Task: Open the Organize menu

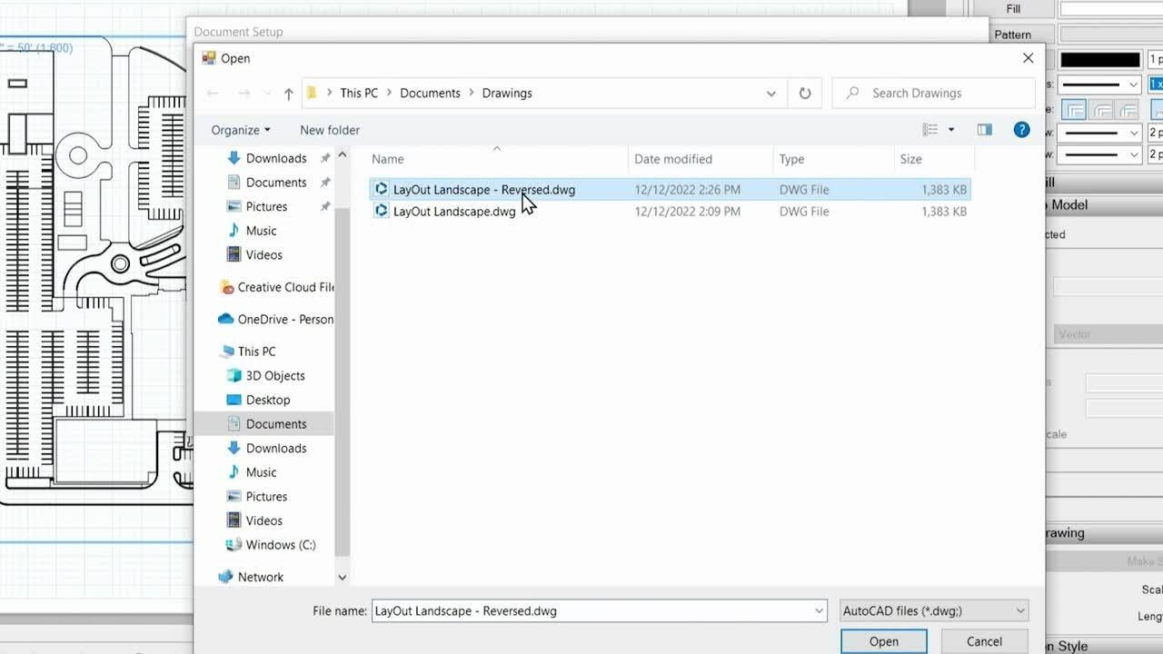Action: (239, 130)
